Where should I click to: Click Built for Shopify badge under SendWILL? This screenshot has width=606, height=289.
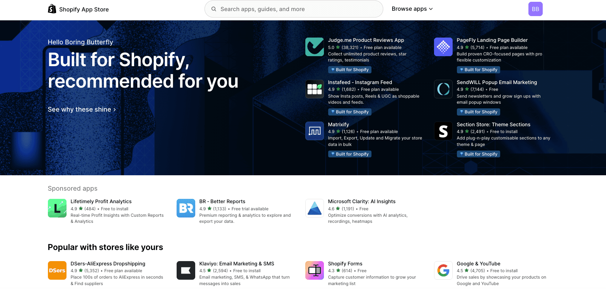[x=478, y=112]
